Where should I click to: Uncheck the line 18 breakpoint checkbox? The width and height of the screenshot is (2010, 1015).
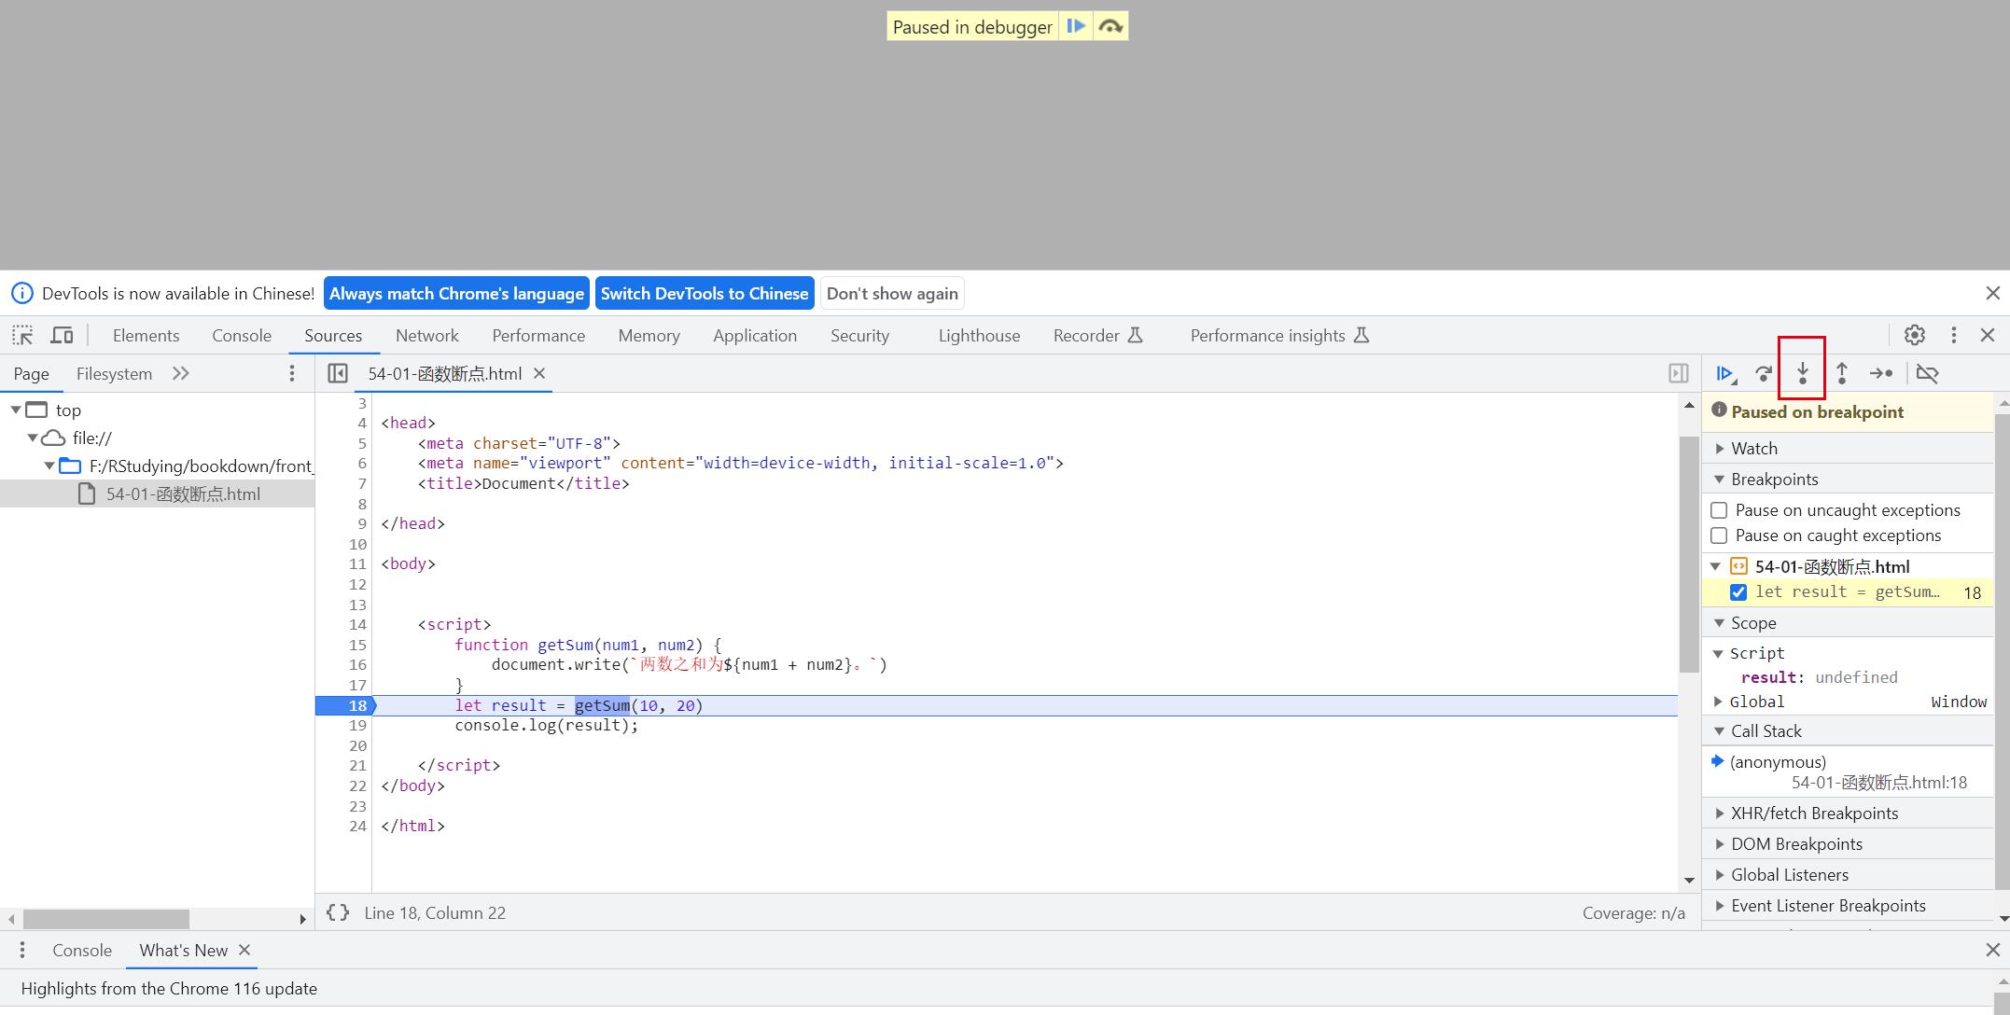point(1738,592)
